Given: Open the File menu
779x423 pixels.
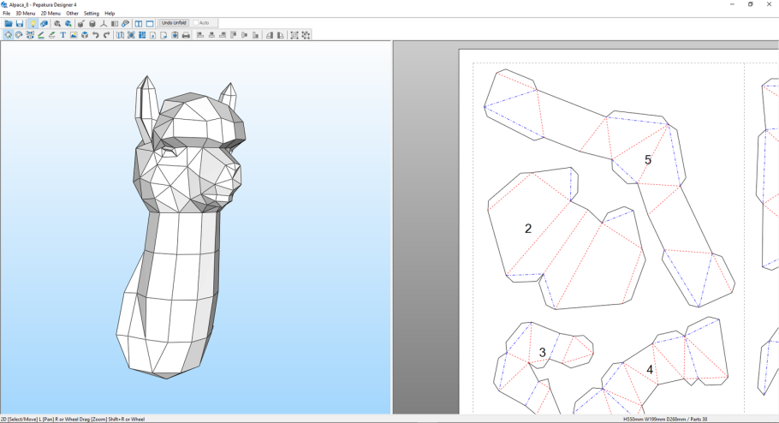Looking at the screenshot, I should (7, 14).
